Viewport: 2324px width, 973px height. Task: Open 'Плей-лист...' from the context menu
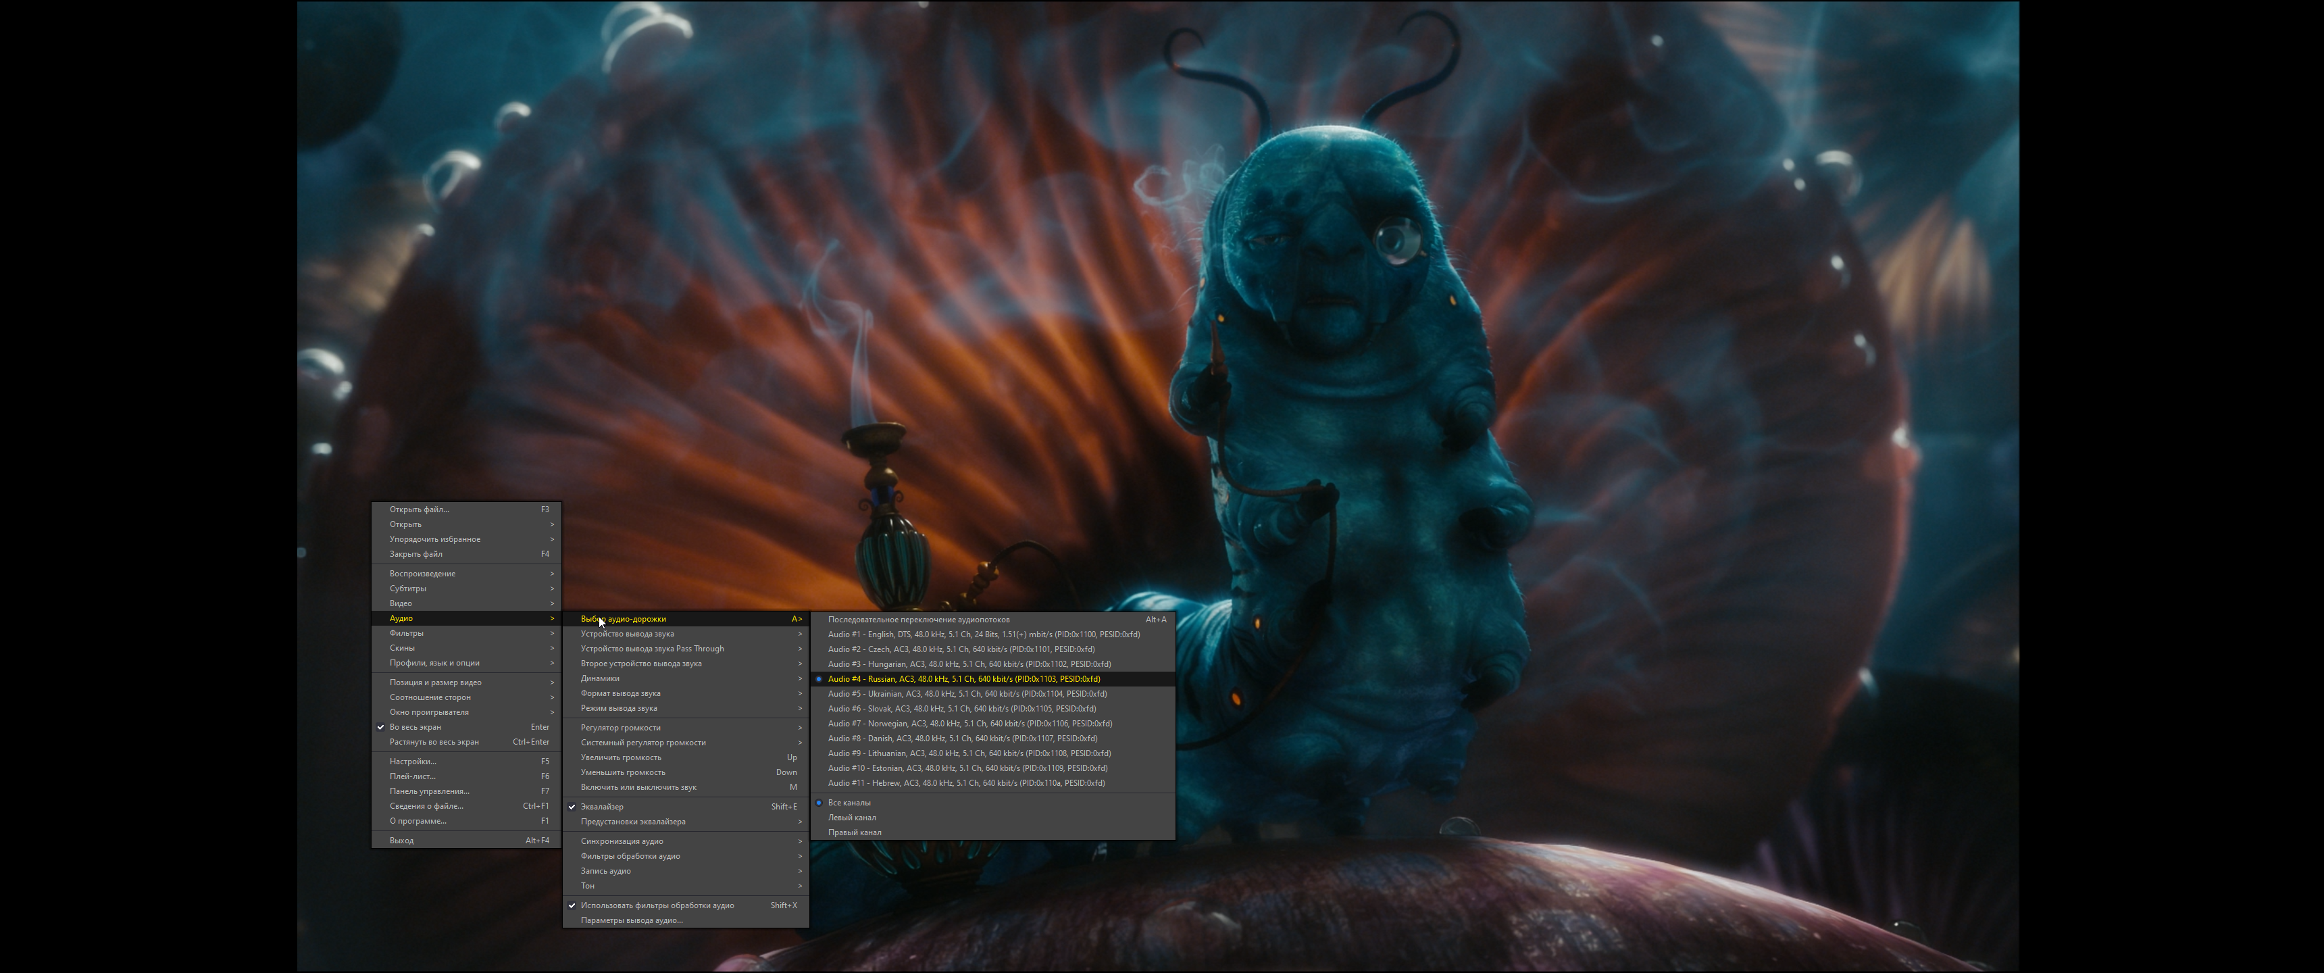[466, 776]
